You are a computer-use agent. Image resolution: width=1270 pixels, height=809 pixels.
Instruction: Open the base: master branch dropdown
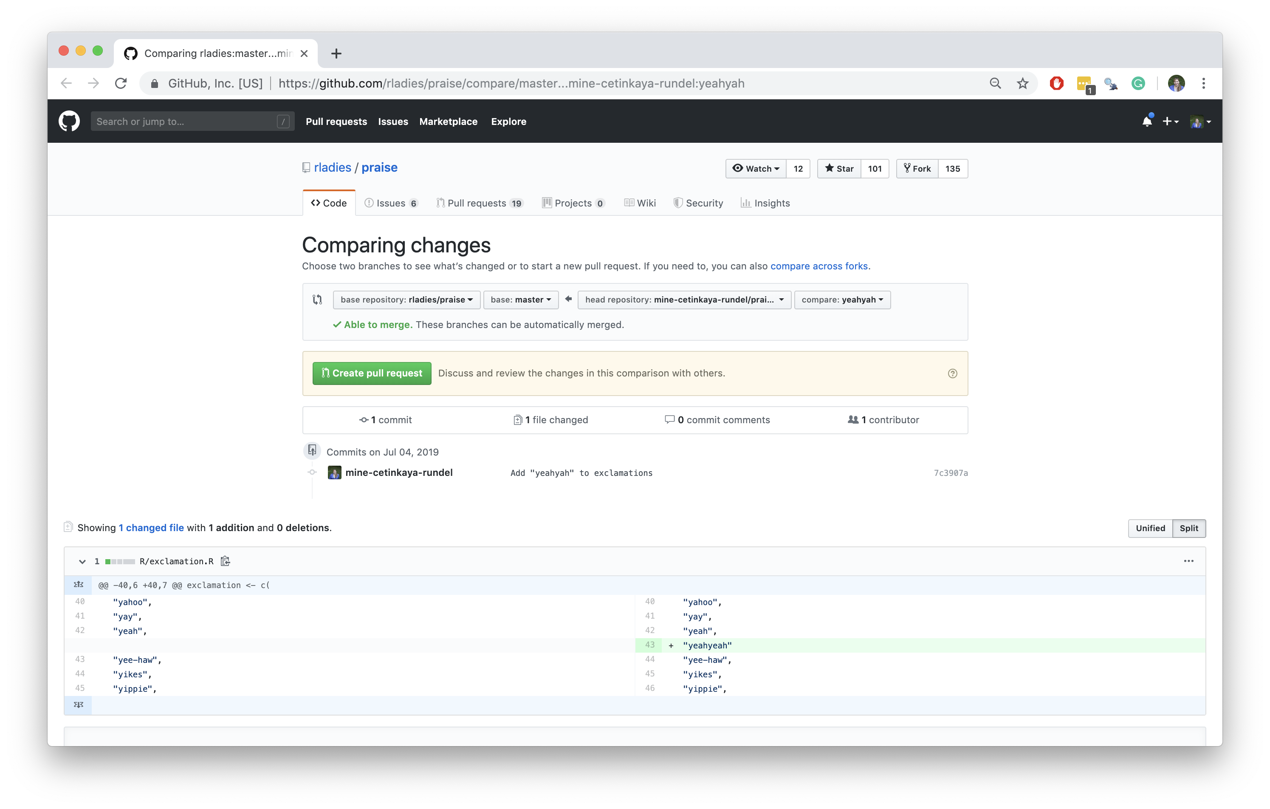coord(520,300)
